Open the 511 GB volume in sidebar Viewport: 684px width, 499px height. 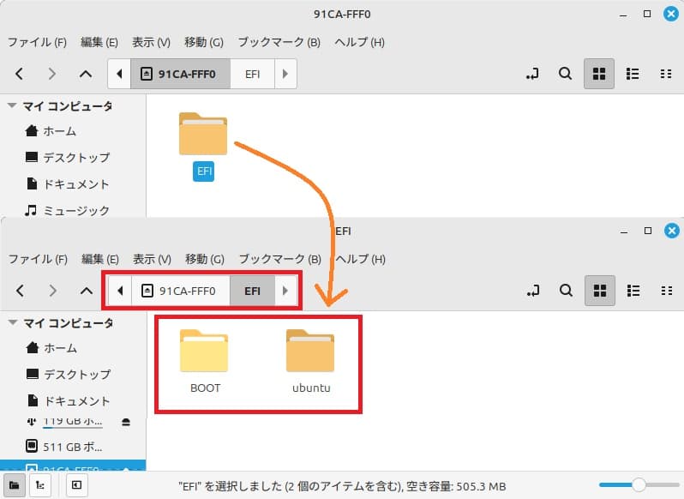coord(64,446)
